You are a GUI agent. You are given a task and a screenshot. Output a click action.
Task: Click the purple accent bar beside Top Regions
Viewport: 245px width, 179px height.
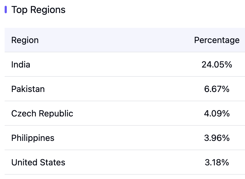click(6, 10)
